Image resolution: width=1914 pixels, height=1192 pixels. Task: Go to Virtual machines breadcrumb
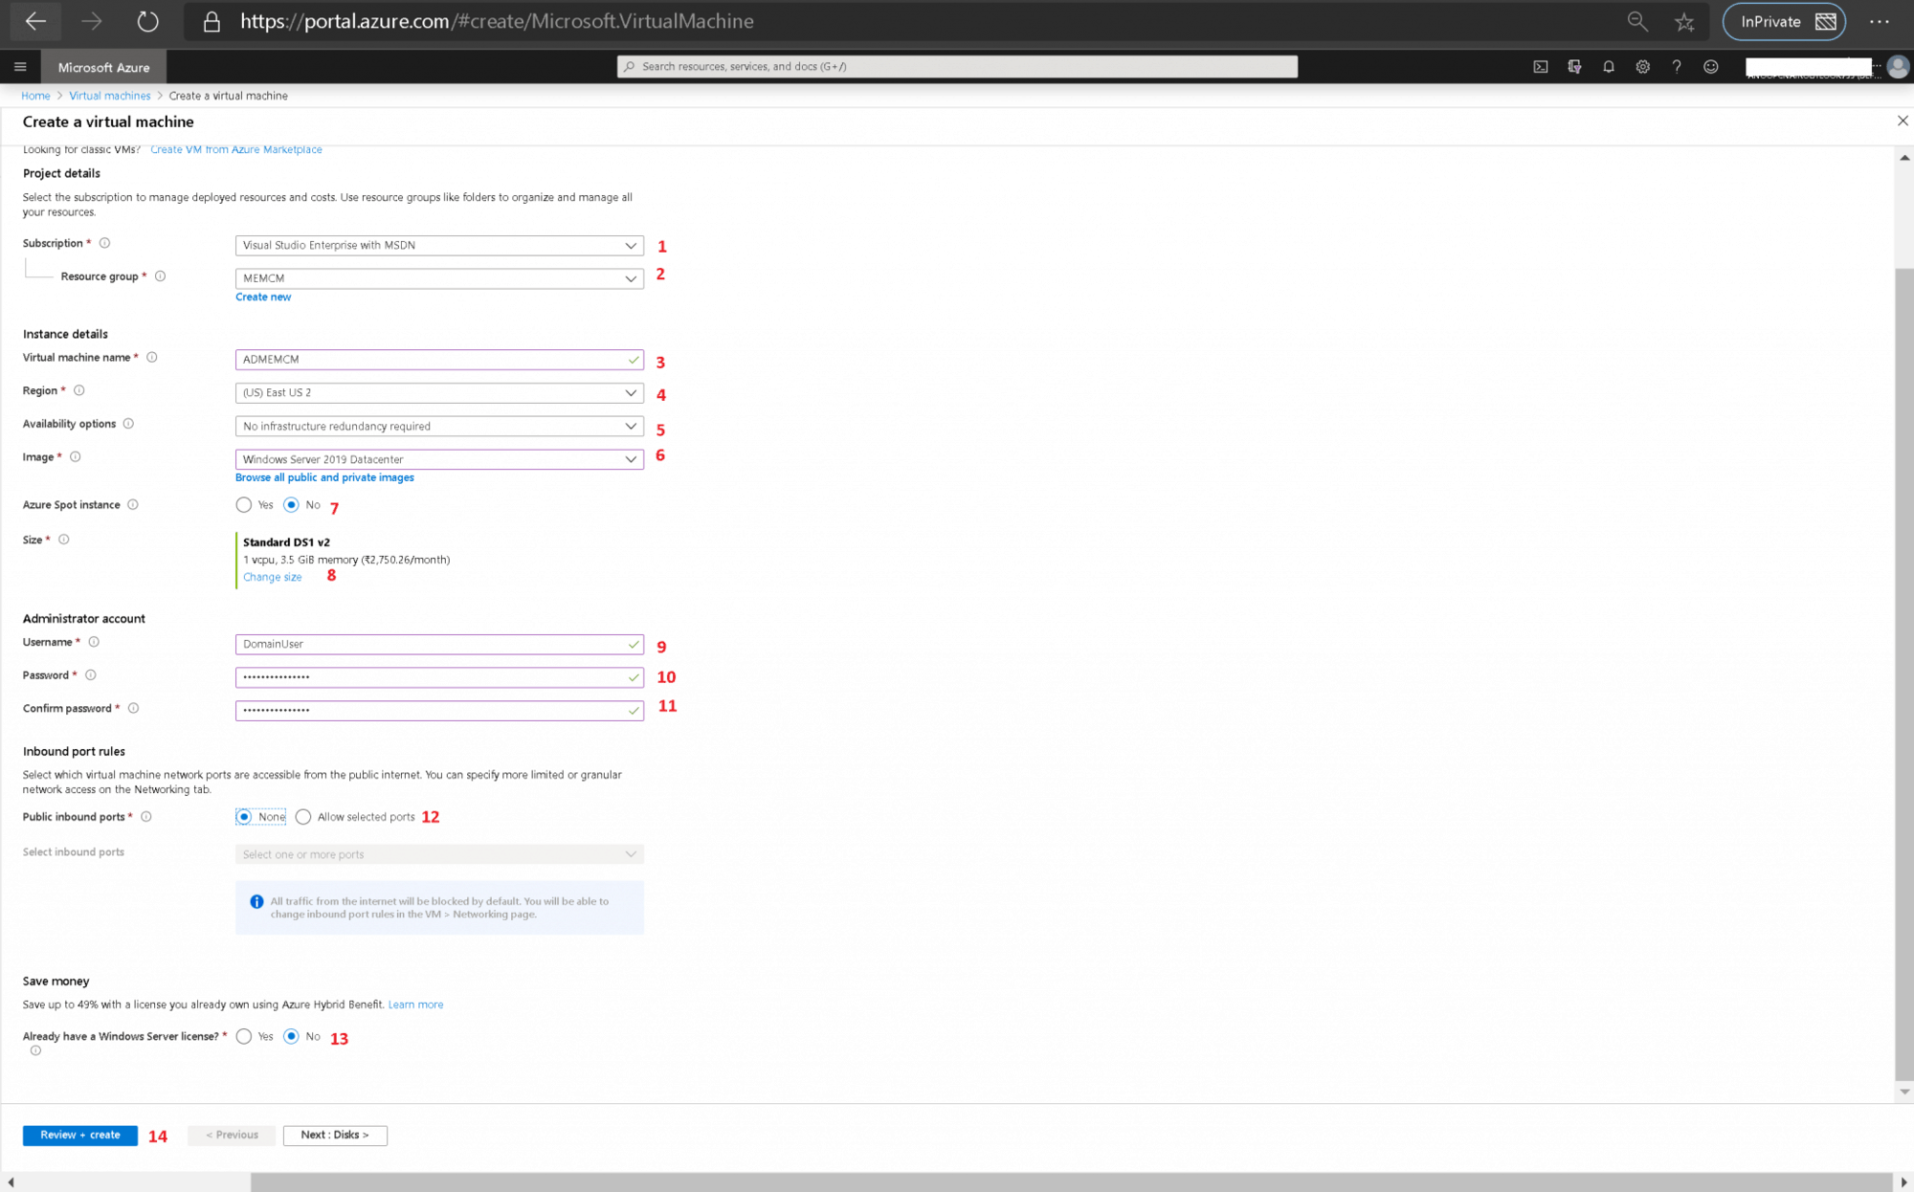[110, 96]
